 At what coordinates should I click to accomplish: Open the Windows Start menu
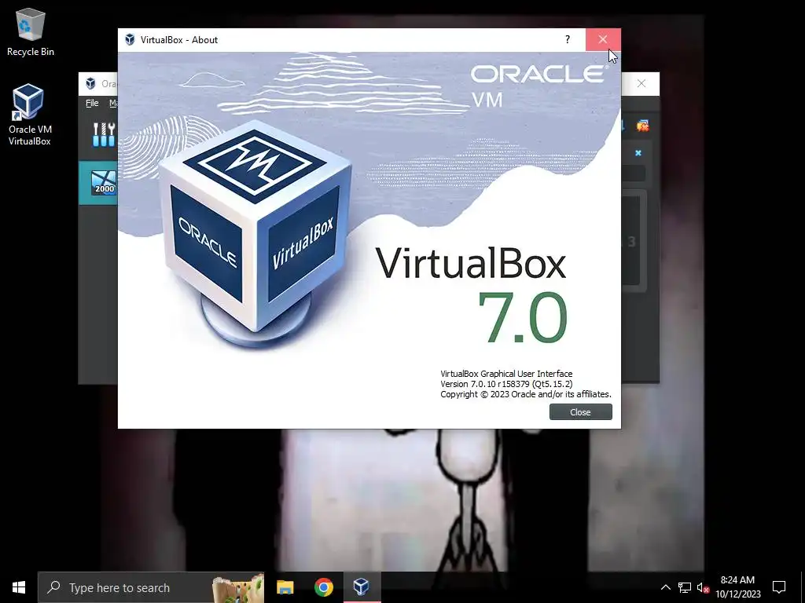(19, 587)
